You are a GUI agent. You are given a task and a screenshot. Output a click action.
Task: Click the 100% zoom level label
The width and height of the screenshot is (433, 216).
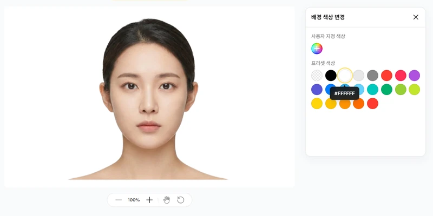pyautogui.click(x=134, y=200)
